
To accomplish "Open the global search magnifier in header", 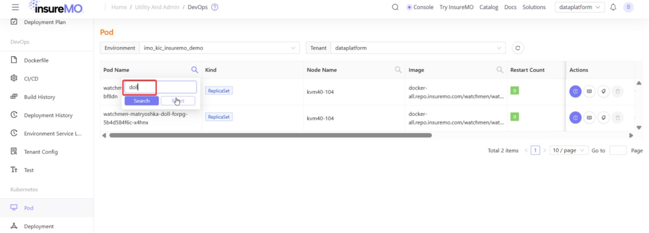I will (395, 7).
